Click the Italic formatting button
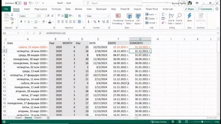The image size is (221, 124). tap(25, 22)
